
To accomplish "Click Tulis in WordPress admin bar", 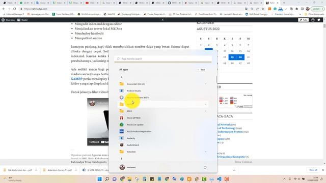I will pyautogui.click(x=304, y=20).
